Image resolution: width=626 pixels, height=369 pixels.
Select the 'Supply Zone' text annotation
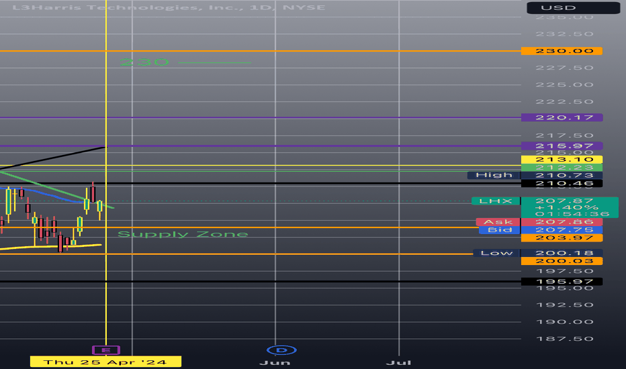coord(183,234)
